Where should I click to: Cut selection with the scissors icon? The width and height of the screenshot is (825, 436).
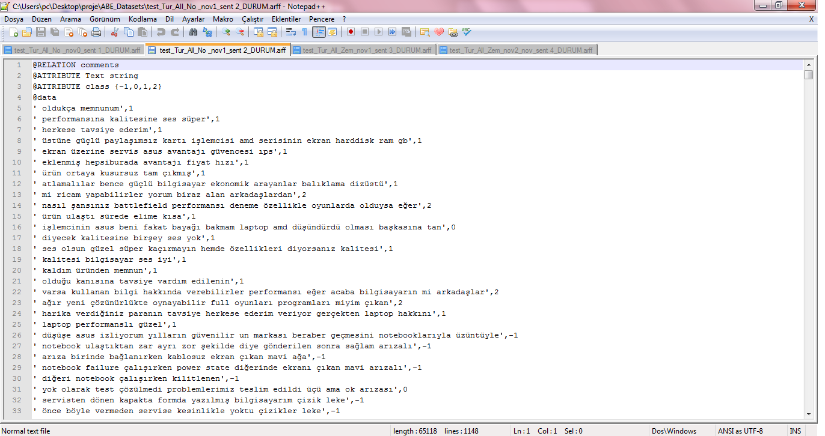115,32
